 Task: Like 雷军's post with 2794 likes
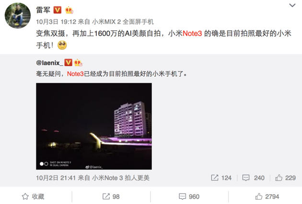pos(267,196)
